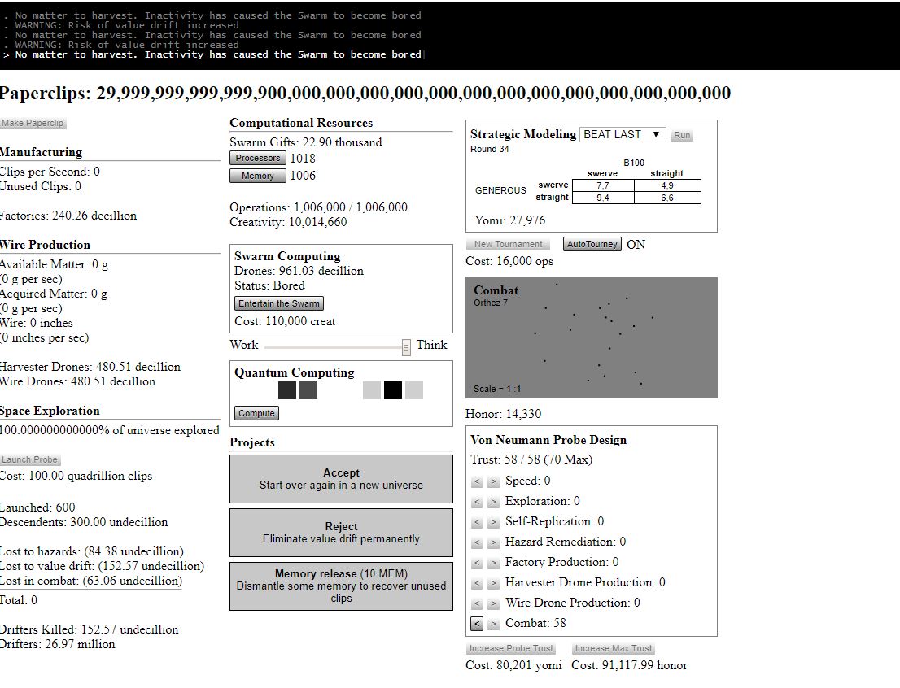Click Increase Probe Trust button
This screenshot has height=688, width=900.
511,648
